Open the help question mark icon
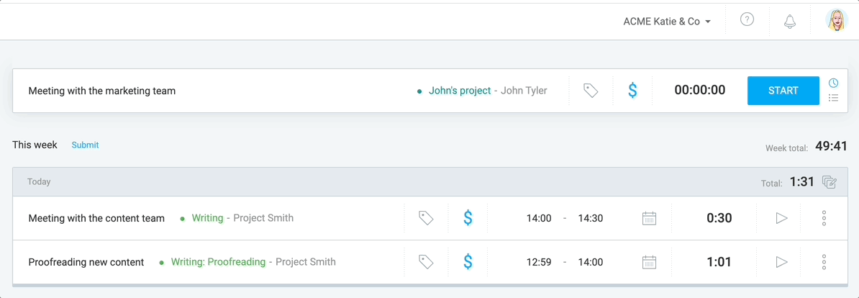Screen dimensions: 859x298 coord(747,19)
